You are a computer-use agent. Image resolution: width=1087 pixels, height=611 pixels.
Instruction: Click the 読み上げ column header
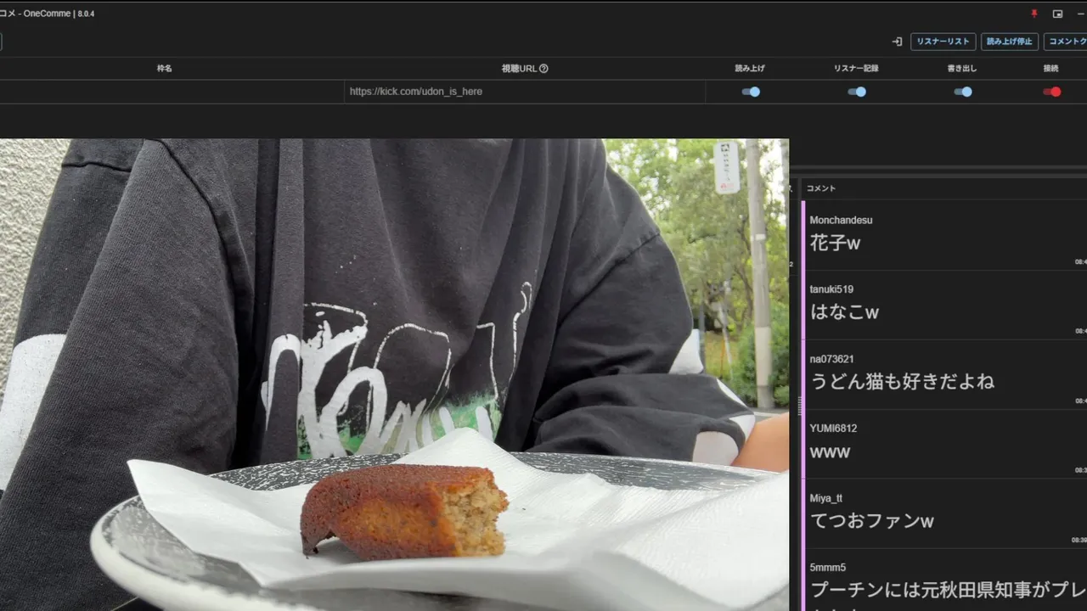750,69
